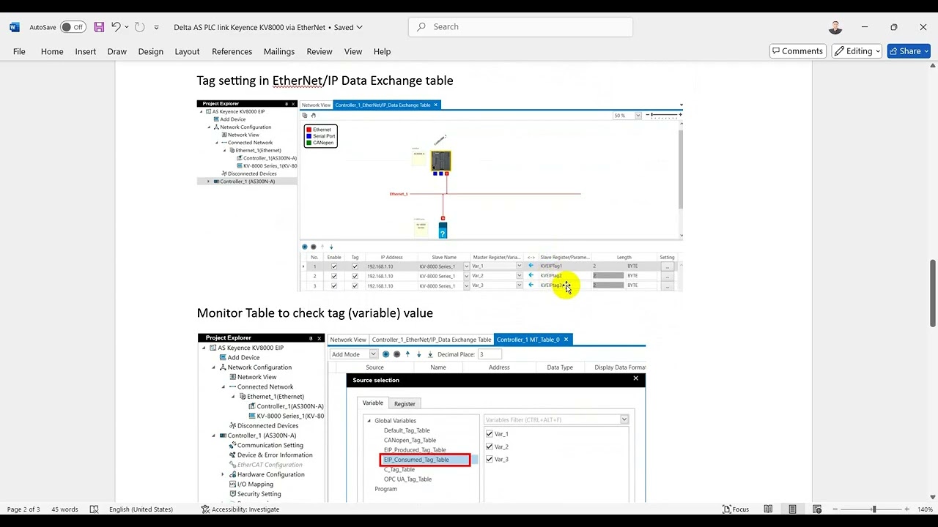Screen dimensions: 938x527
Task: Click the Word app icon in title bar
Action: coord(15,27)
